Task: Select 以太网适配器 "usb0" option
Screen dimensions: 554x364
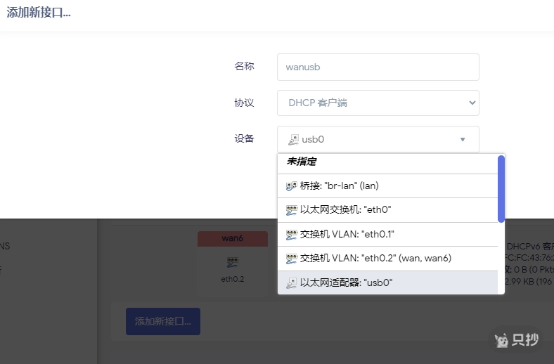Action: click(x=387, y=282)
